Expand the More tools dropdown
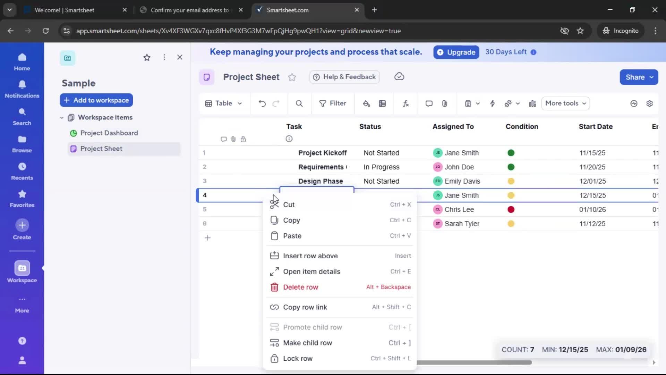666x375 pixels. tap(565, 103)
